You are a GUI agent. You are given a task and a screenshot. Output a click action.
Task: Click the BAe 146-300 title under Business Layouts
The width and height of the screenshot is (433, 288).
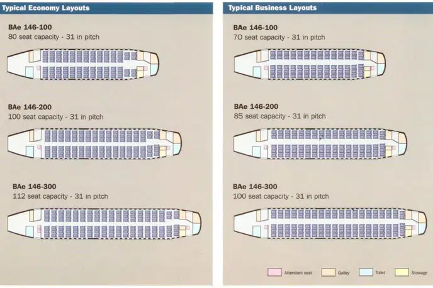(x=255, y=187)
